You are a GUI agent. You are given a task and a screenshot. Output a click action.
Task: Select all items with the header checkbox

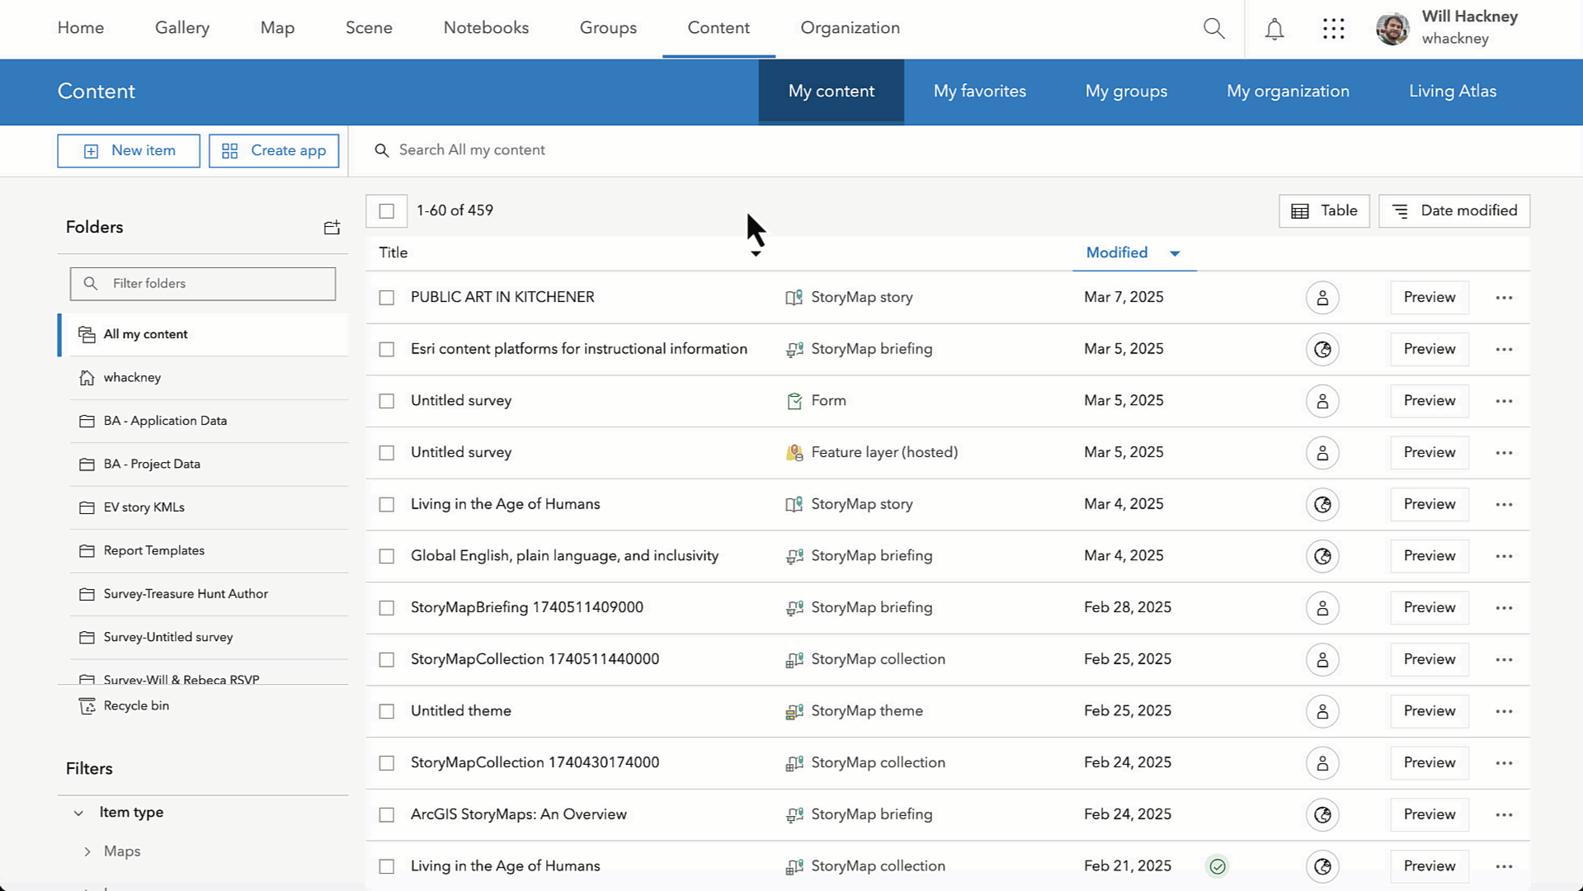[386, 210]
